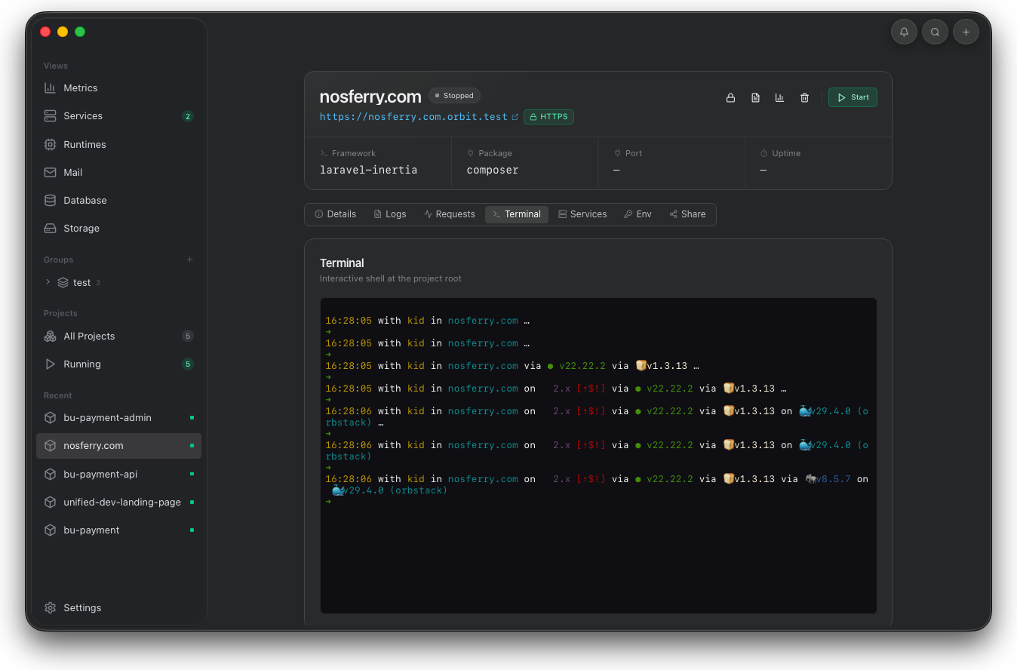The image size is (1017, 670).
Task: Click the laravel-inertia framework value
Action: click(368, 170)
